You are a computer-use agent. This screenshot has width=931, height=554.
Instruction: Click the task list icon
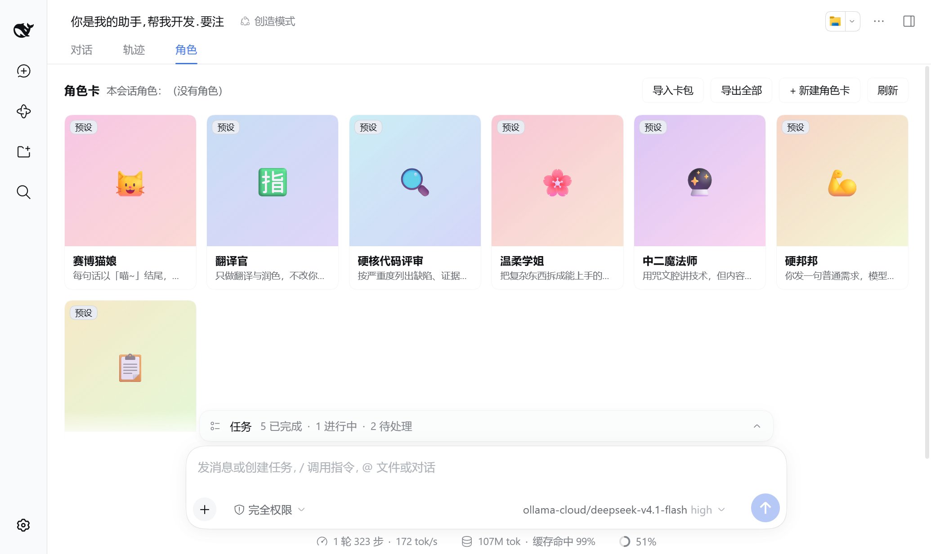click(x=215, y=426)
